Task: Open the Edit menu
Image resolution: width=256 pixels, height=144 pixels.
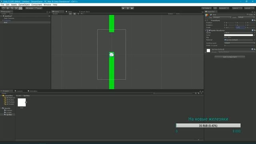Action: pos(8,4)
